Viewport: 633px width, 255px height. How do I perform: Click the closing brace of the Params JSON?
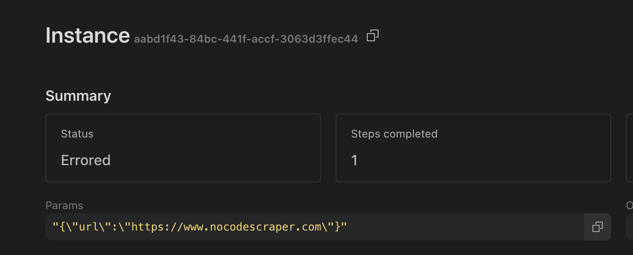(337, 227)
